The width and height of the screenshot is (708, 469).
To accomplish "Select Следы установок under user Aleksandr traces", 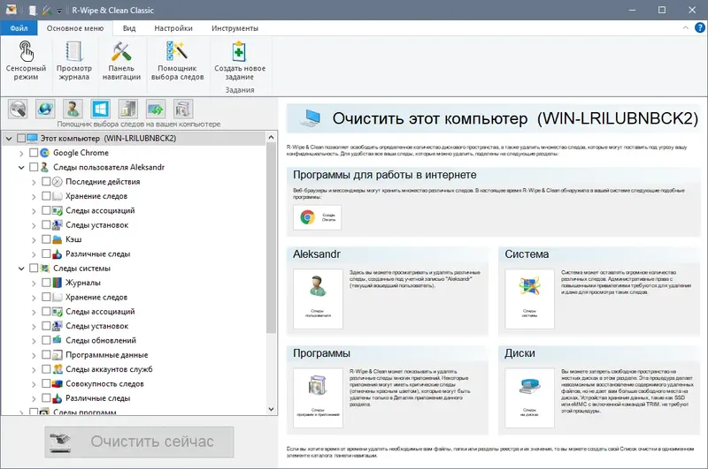I will pos(96,225).
